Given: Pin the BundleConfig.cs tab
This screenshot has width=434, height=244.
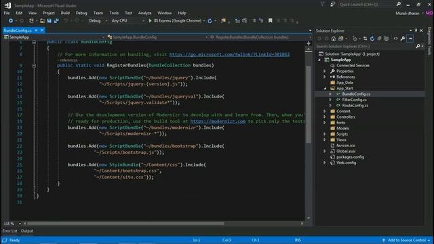Looking at the screenshot, I should pos(36,30).
